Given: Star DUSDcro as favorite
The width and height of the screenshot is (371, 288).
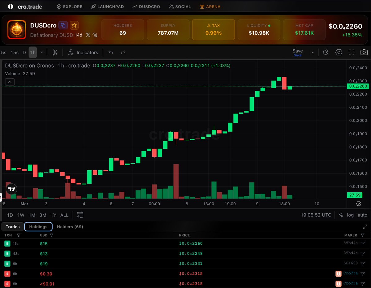Looking at the screenshot, I should [74, 25].
